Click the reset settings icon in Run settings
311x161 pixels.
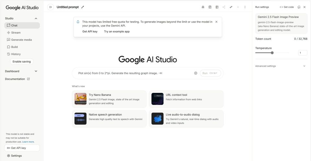(299, 7)
